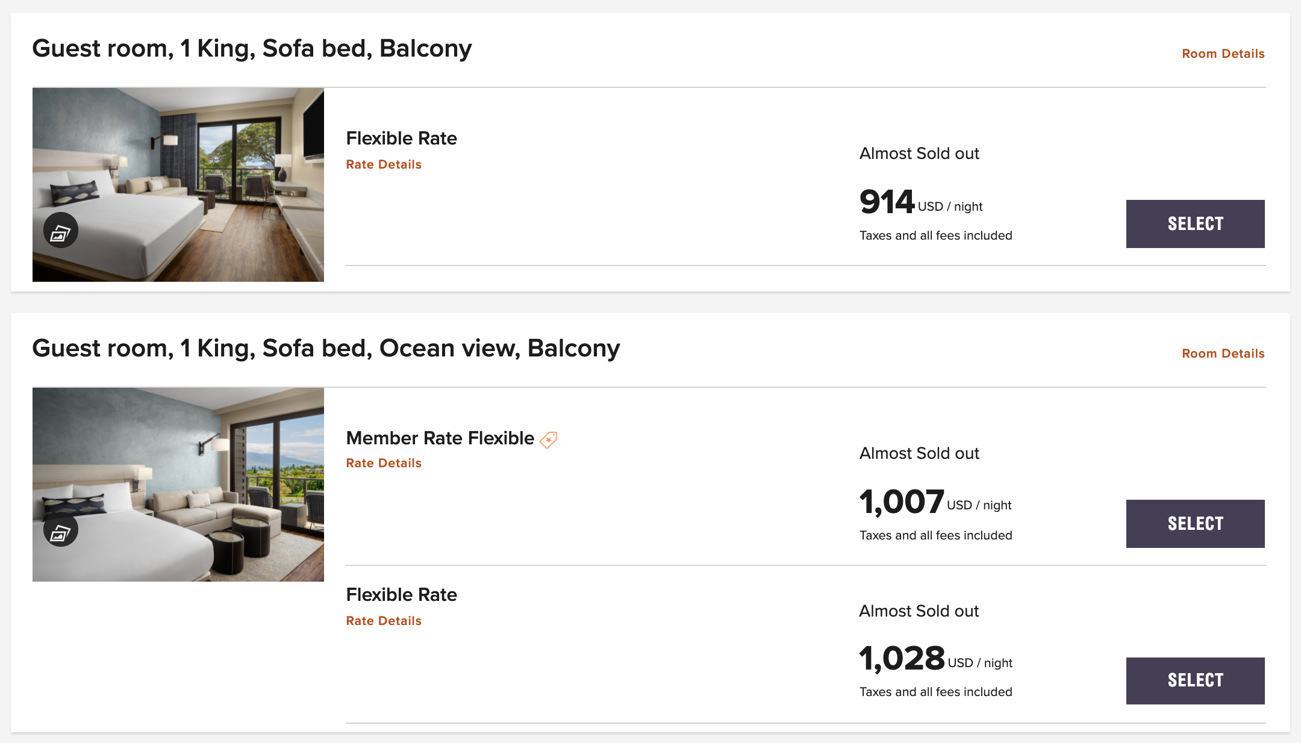Viewport: 1301px width, 743px height.
Task: Click the member tag icon beside Member Rate Flexible
Action: pos(548,440)
